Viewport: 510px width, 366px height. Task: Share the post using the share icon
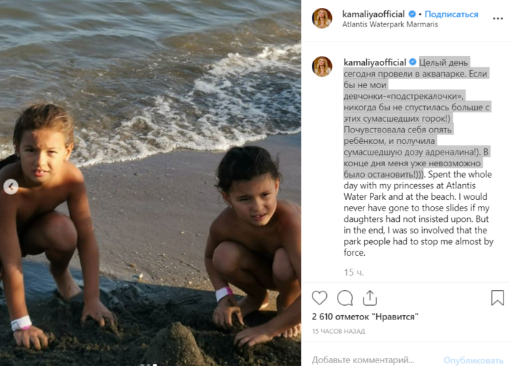[x=369, y=297]
